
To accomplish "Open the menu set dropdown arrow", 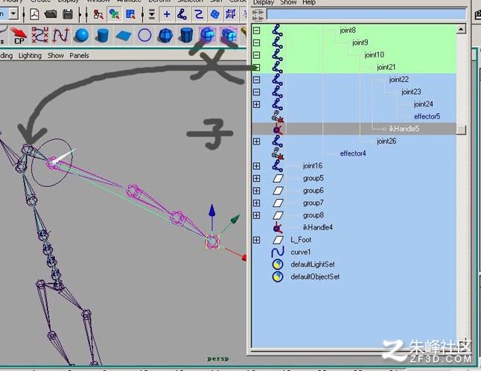I will coord(13,14).
